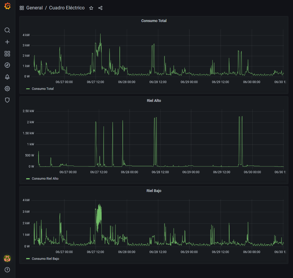Open the Dashboards grid icon in sidebar
Viewport: 293px width, 278px height.
point(7,54)
